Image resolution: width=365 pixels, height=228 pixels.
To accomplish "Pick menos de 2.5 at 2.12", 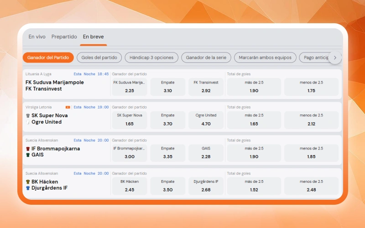I will pyautogui.click(x=311, y=120).
